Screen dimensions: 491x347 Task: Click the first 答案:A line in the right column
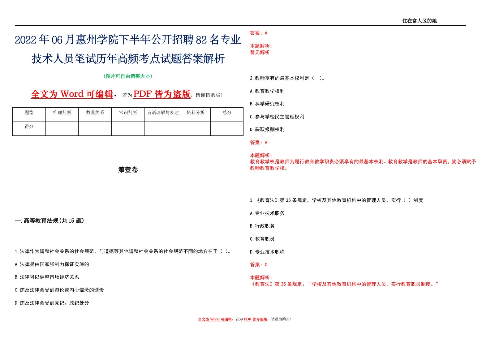[x=259, y=33]
